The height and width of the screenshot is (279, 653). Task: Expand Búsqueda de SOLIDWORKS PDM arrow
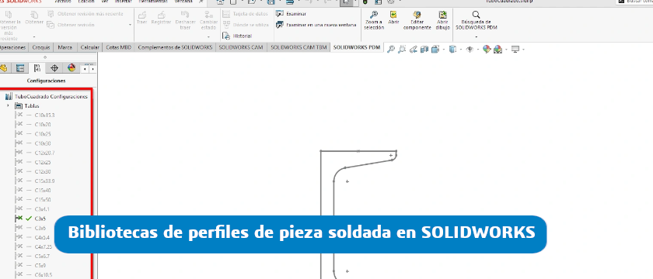tap(476, 37)
